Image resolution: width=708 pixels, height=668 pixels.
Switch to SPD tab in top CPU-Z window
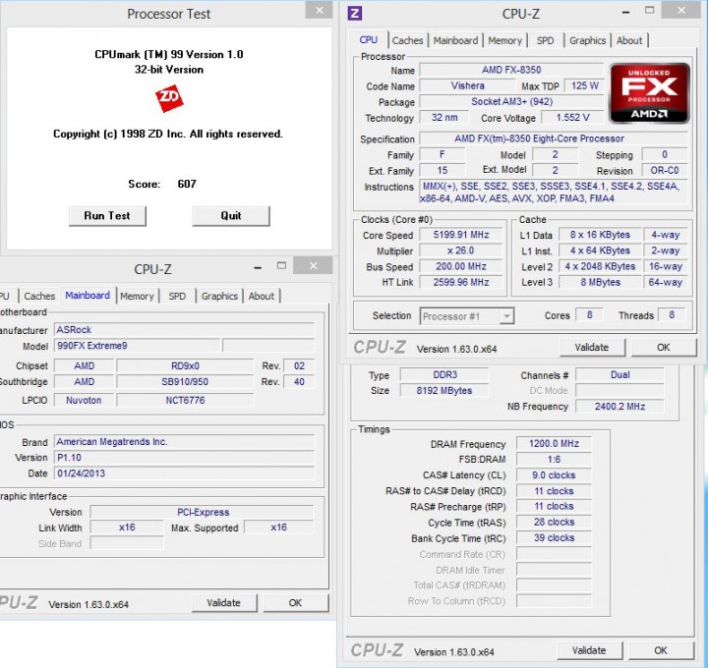[x=545, y=40]
